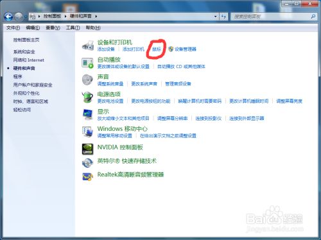Click the 鼠标 (Mouse) link
This screenshot has height=240, width=321.
click(x=157, y=49)
